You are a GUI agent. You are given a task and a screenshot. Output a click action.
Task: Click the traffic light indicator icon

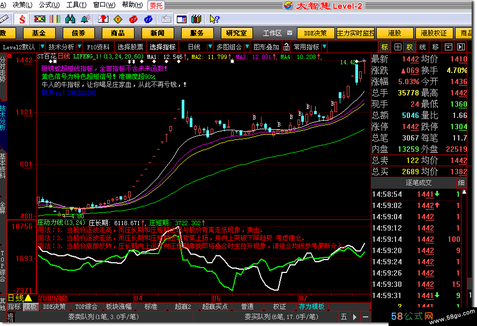coord(40,19)
